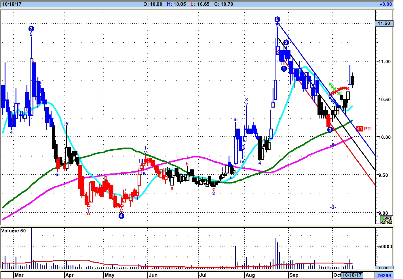This screenshot has height=279, width=403.
Task: Click the Jun month marker on time axis
Action: tap(153, 275)
